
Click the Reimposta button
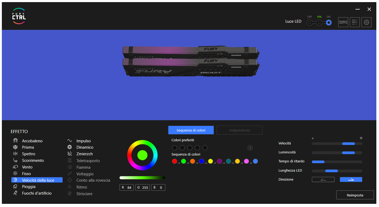click(355, 195)
